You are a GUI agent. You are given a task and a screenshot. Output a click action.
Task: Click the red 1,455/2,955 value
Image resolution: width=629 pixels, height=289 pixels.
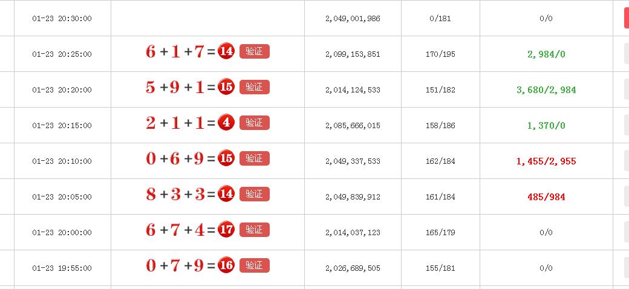tap(546, 161)
